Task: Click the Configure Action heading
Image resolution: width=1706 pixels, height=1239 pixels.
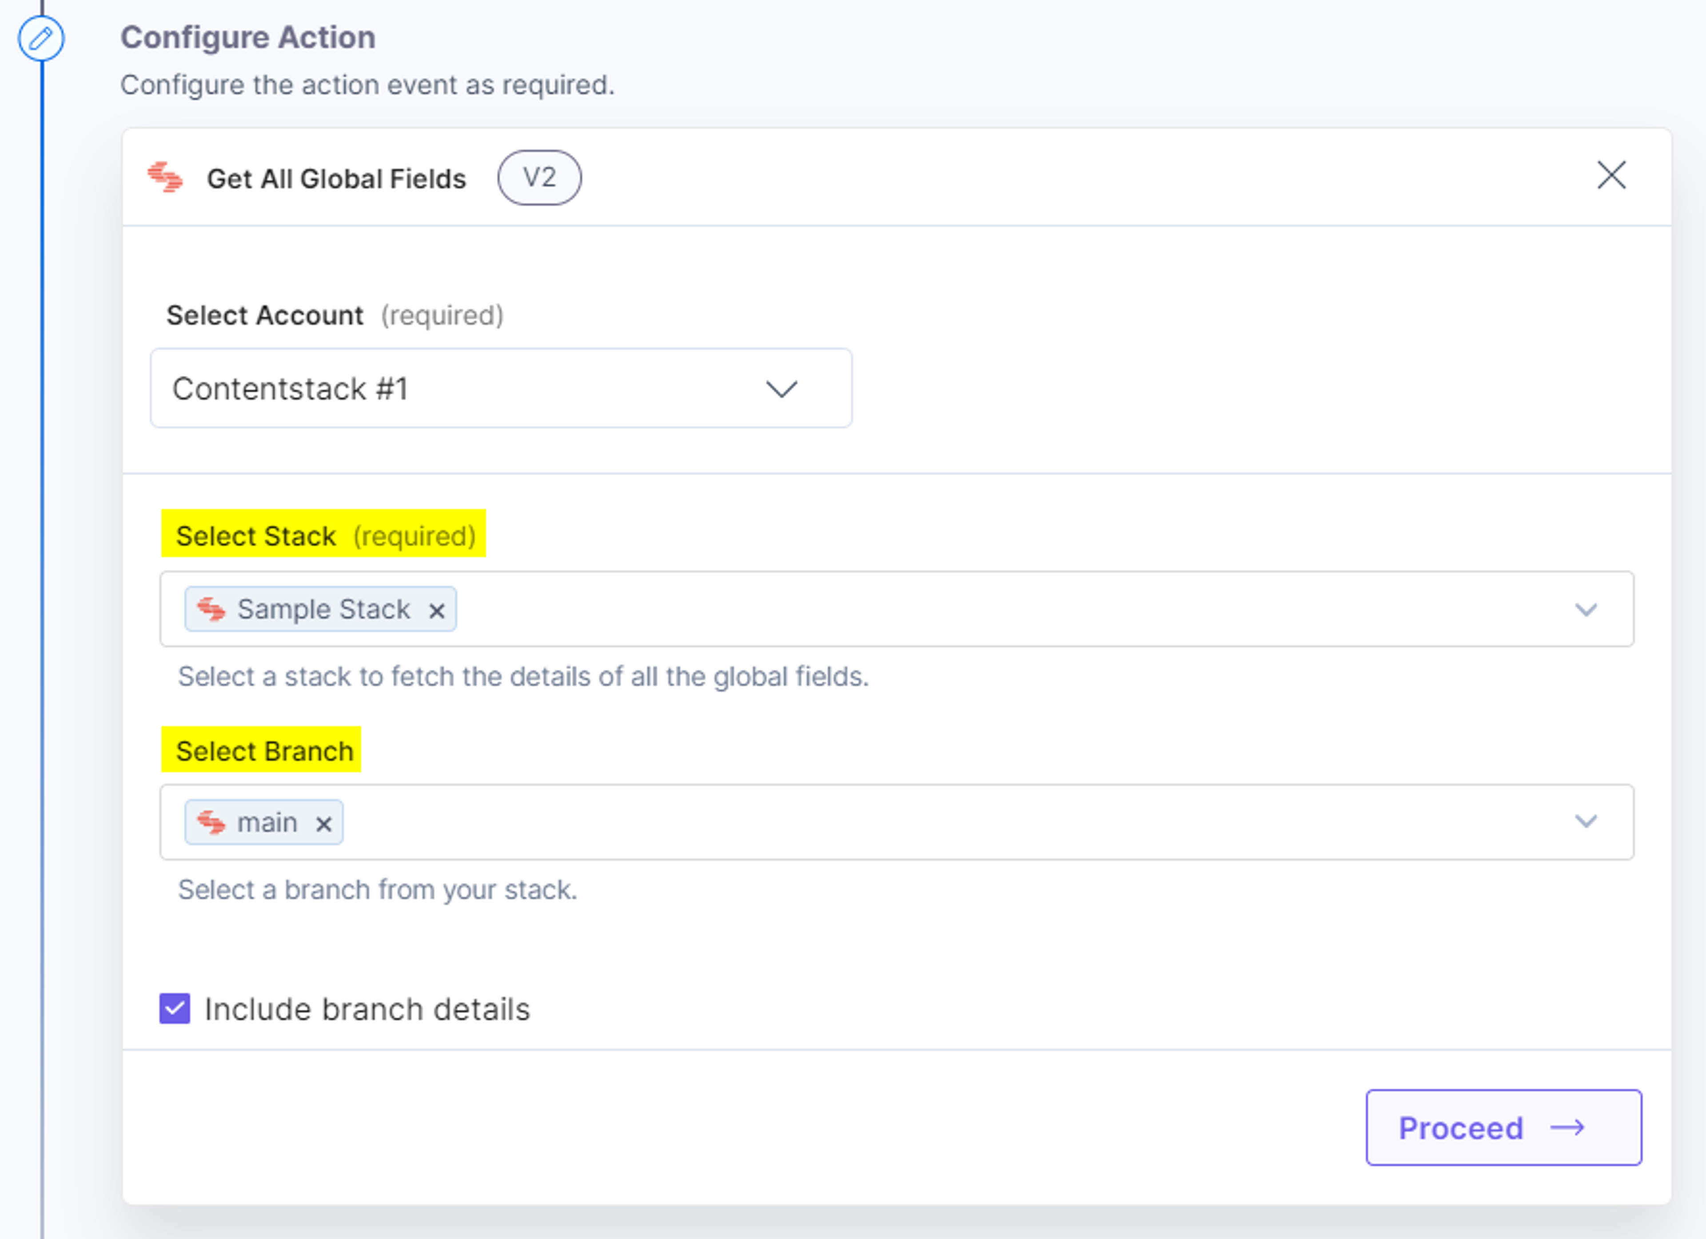Action: 248,38
